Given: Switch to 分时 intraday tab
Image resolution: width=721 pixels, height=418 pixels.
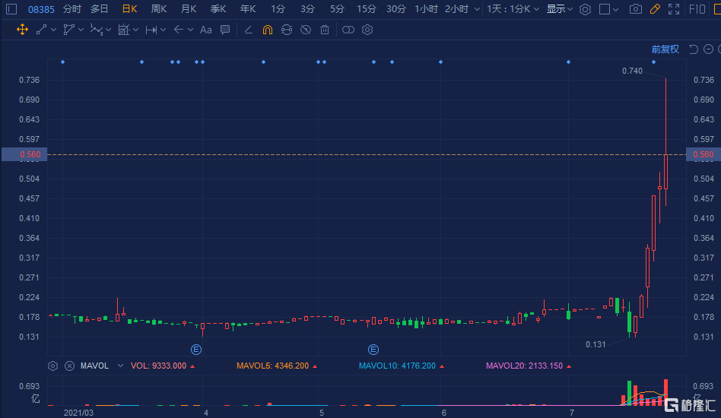Looking at the screenshot, I should tap(72, 9).
